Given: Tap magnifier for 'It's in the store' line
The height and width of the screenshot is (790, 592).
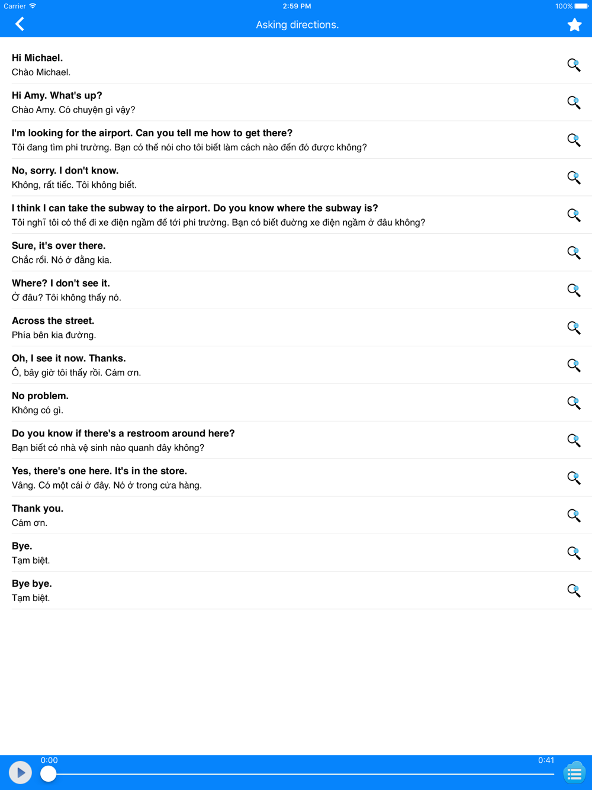Looking at the screenshot, I should click(x=574, y=477).
